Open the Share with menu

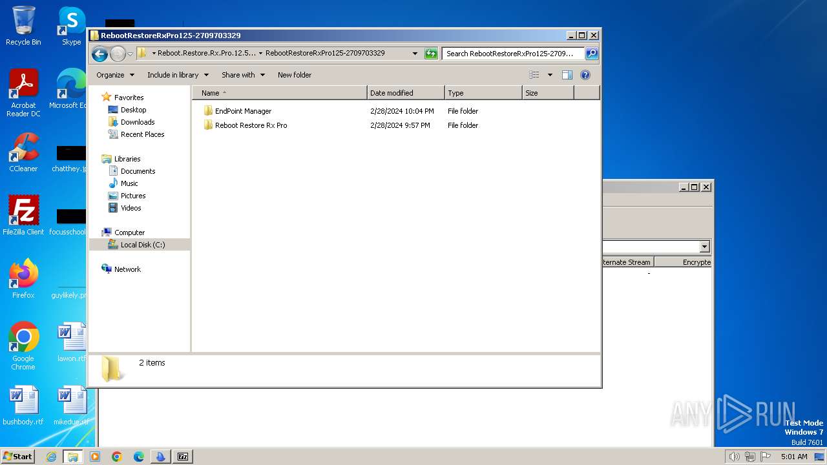(x=243, y=75)
